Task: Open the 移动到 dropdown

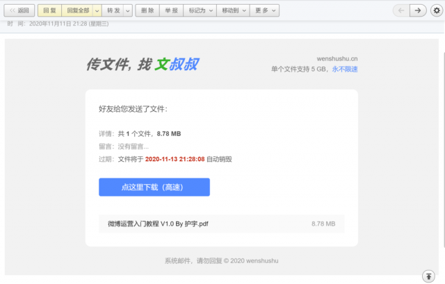Action: coord(234,10)
